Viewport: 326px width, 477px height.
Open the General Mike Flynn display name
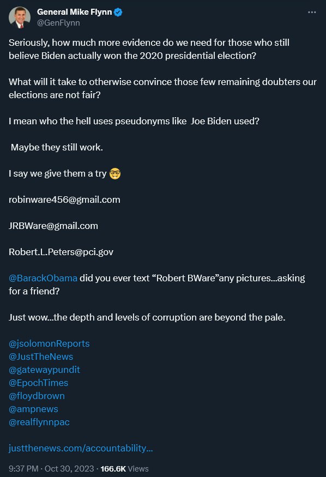tap(75, 12)
